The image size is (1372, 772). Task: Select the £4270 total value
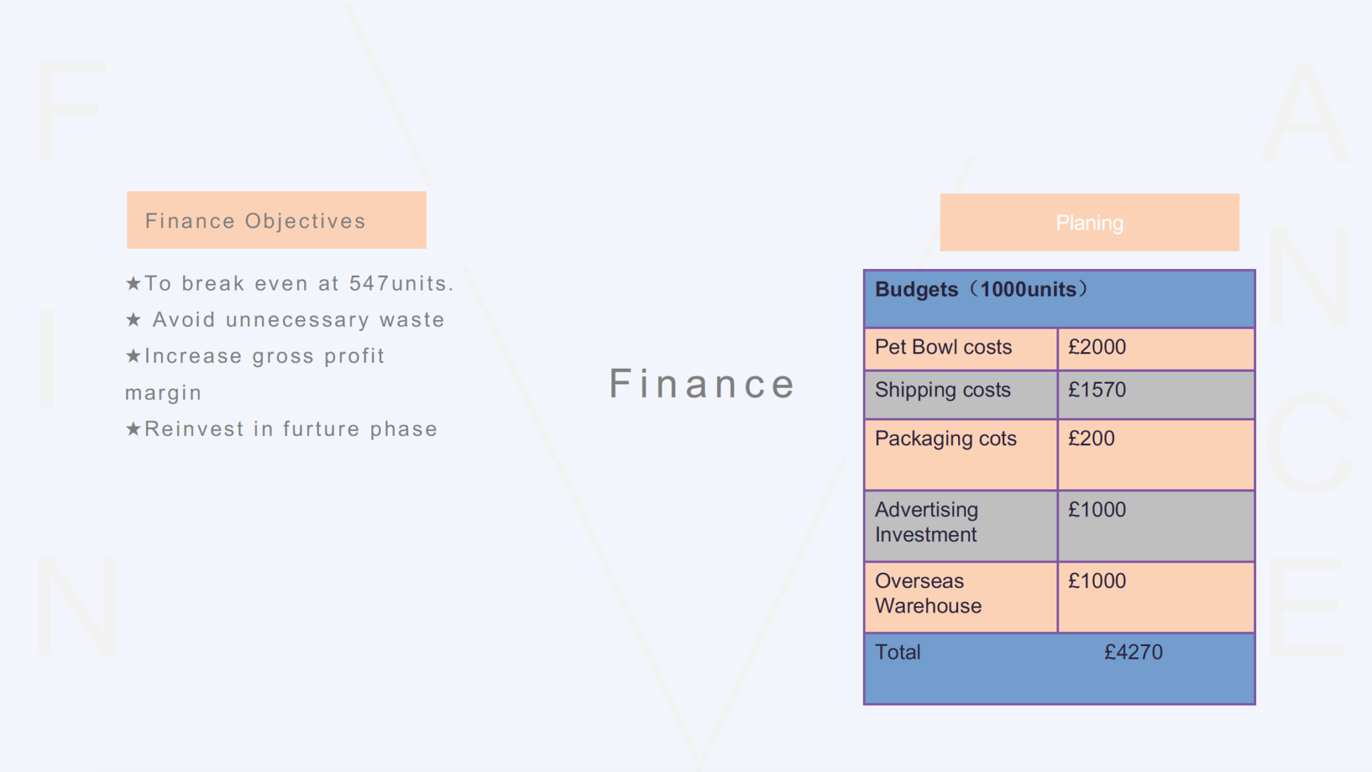coord(1134,652)
